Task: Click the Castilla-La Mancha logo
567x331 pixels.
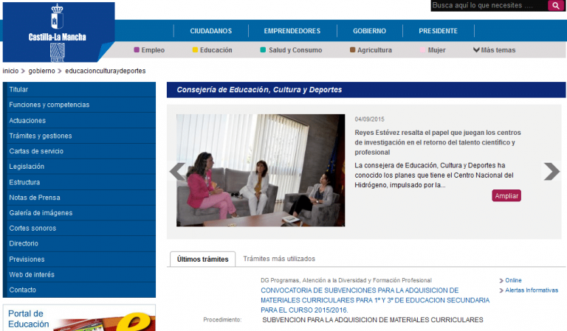Action: (x=58, y=32)
